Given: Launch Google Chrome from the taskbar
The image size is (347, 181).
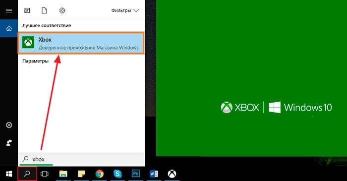Looking at the screenshot, I should tap(100, 174).
